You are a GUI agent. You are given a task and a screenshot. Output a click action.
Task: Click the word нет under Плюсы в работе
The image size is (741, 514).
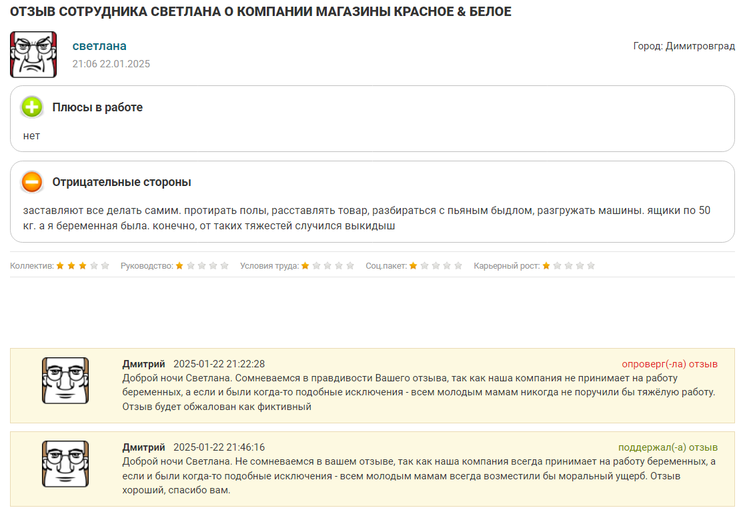(x=31, y=136)
